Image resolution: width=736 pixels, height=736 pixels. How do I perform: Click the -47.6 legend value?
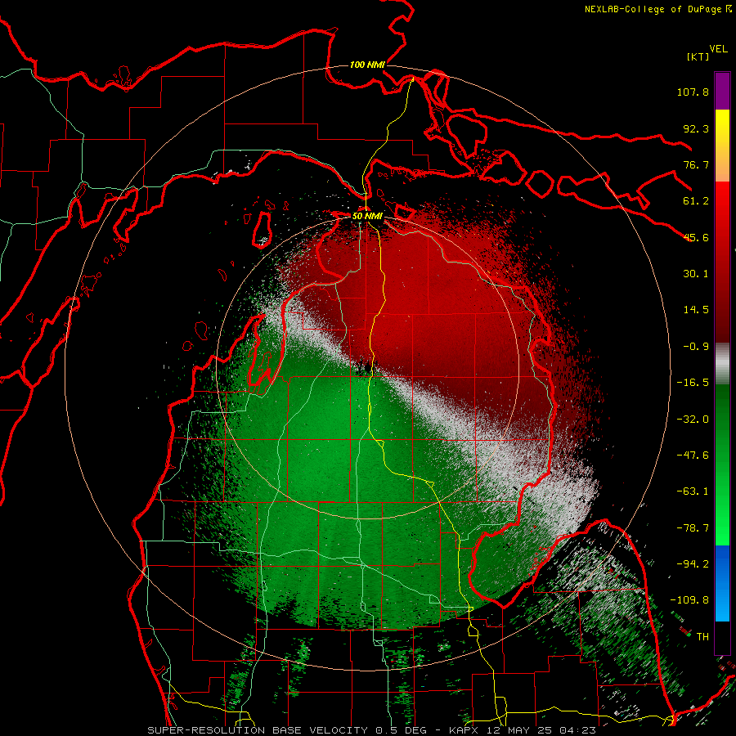click(x=693, y=456)
